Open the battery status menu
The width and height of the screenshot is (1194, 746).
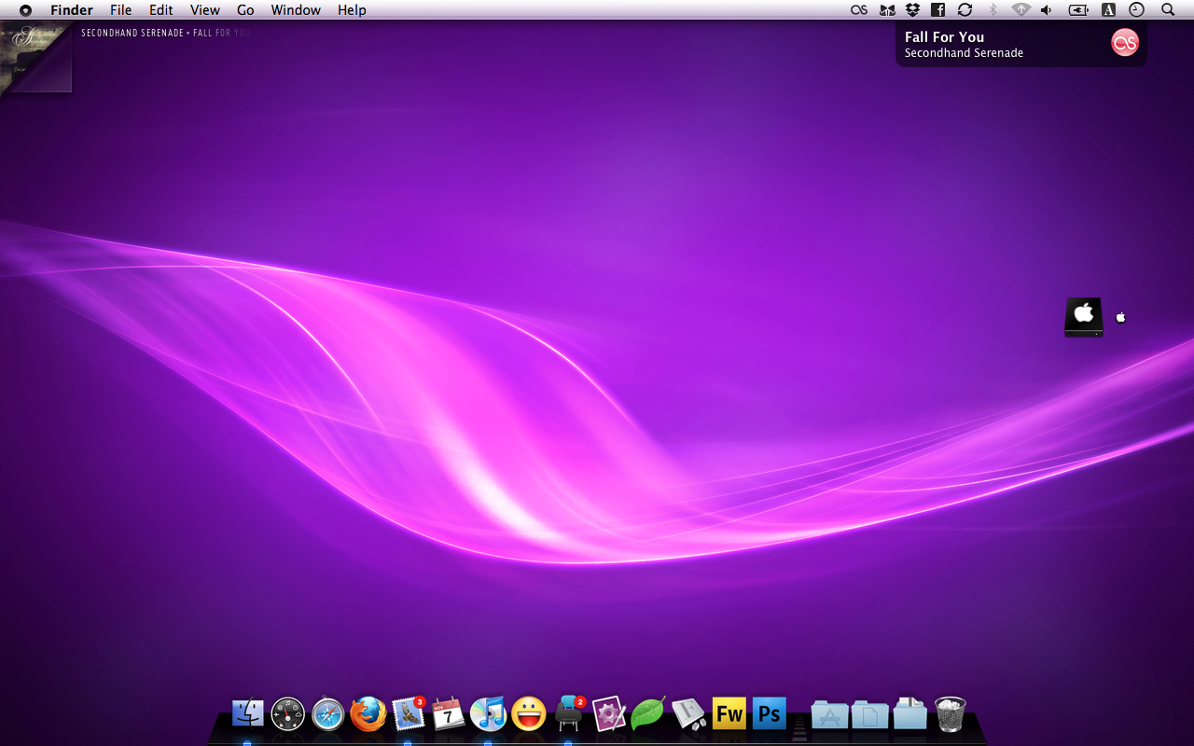(x=1078, y=9)
